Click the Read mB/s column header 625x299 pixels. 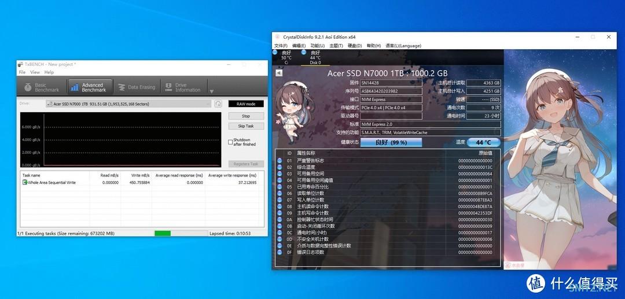(109, 175)
